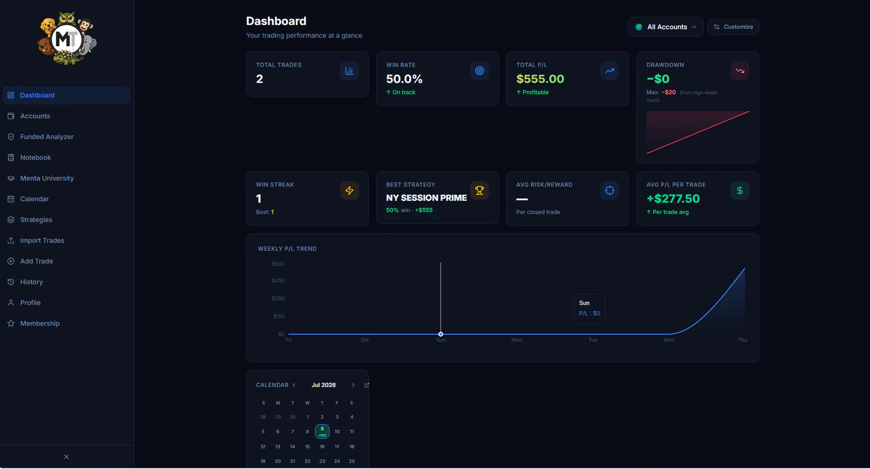Click the Funded Analyzer shield icon
The image size is (870, 469).
[11, 137]
